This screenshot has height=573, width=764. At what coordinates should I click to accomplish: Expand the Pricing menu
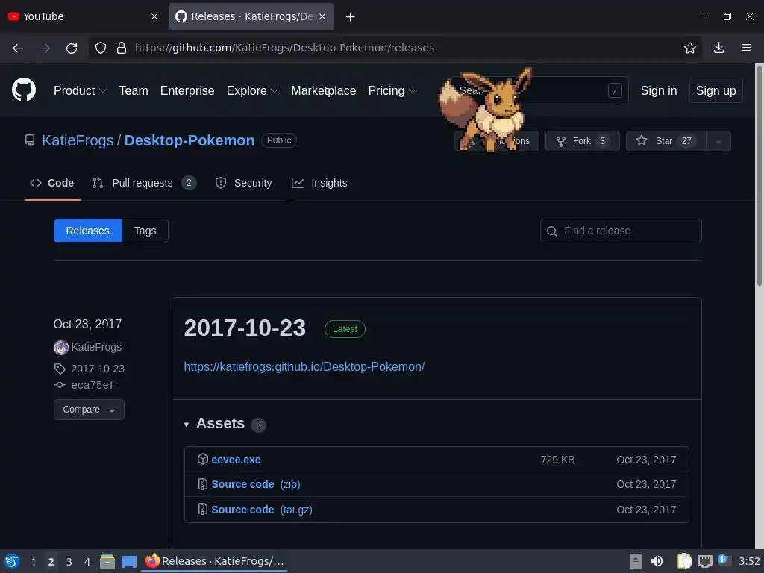pos(392,90)
